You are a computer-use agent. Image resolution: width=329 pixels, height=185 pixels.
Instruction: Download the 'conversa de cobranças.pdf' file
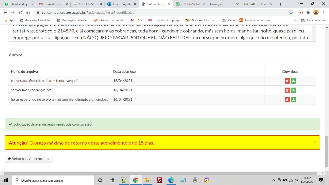(x=293, y=90)
